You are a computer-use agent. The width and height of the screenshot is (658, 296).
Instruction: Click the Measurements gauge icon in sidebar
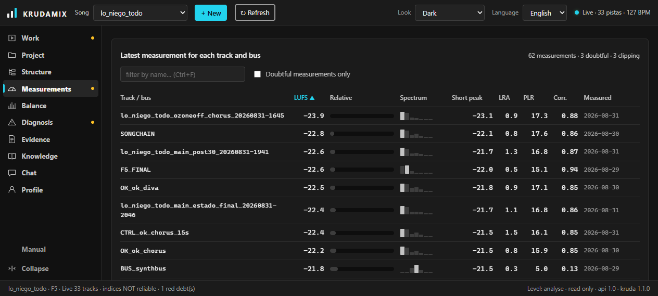(x=12, y=89)
